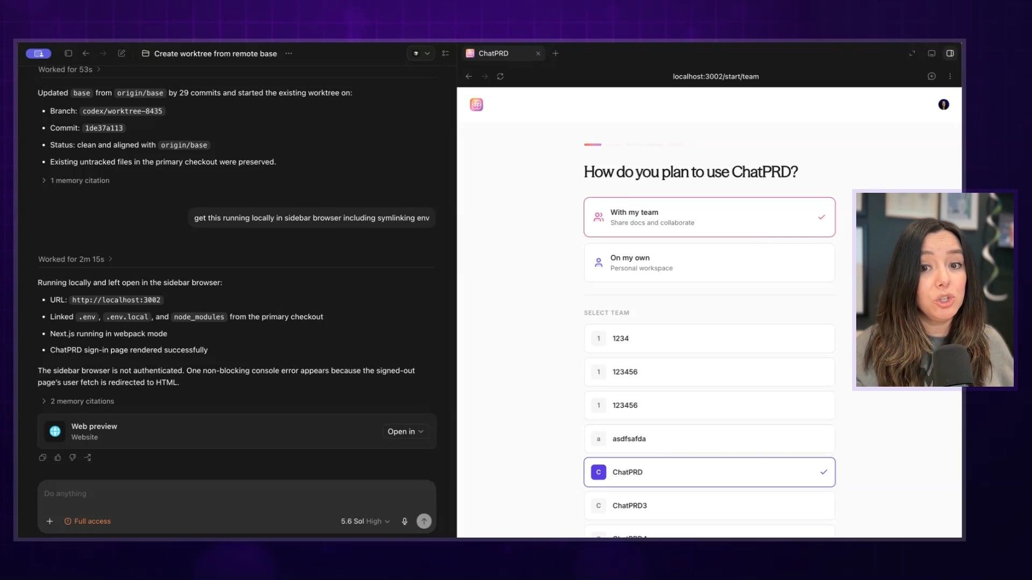Click the 'codex/worktree-8435' branch name
The height and width of the screenshot is (580, 1032).
[x=122, y=111]
